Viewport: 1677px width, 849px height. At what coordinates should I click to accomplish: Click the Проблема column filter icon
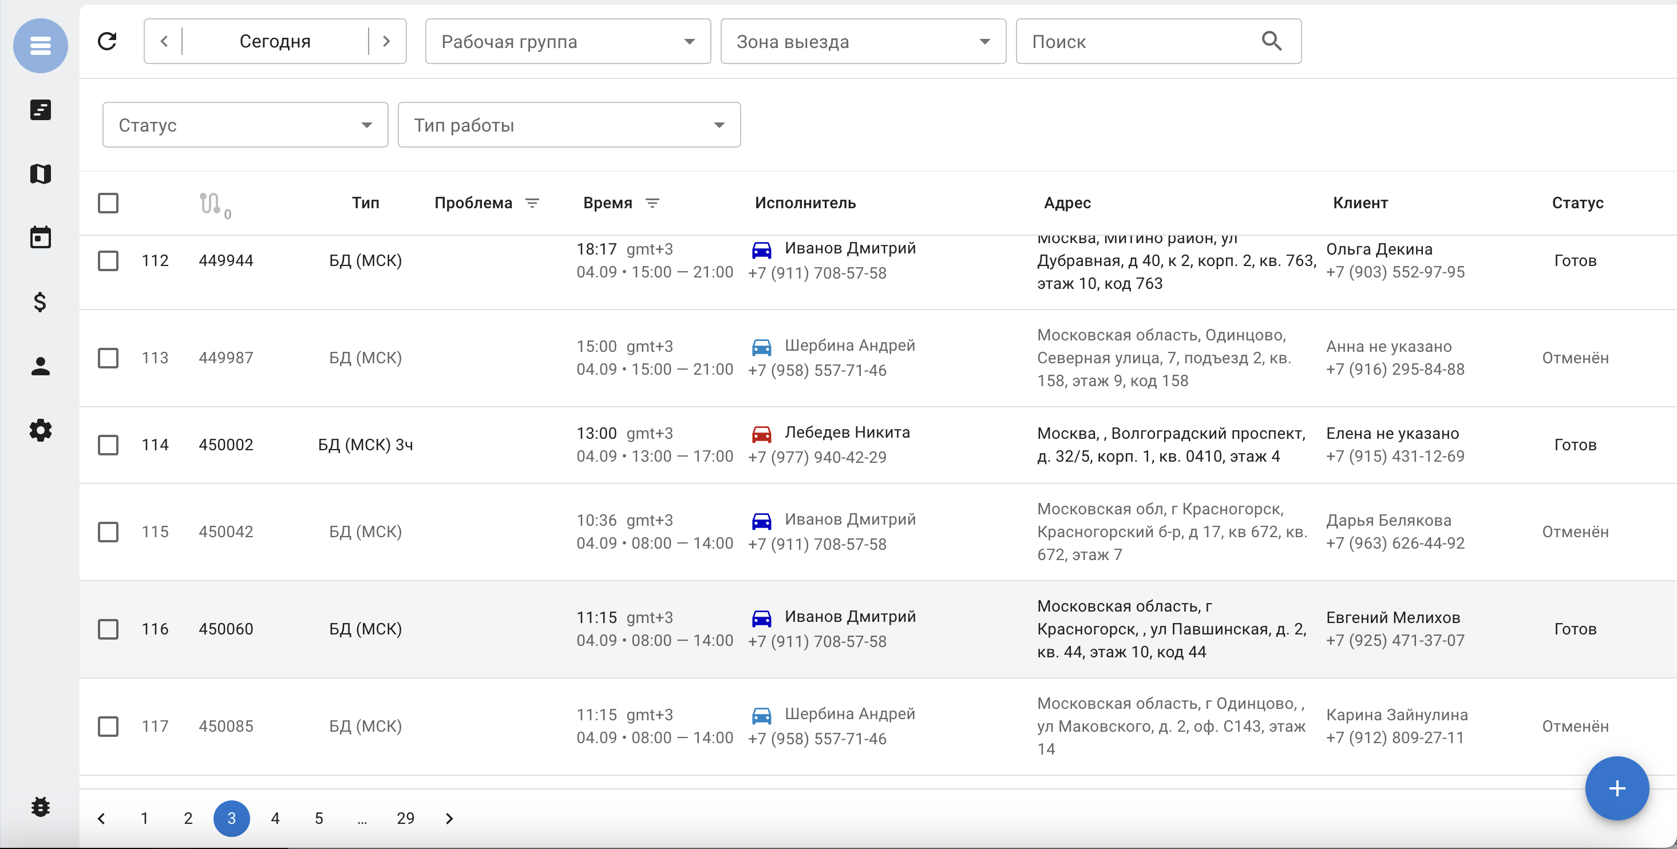click(x=532, y=203)
